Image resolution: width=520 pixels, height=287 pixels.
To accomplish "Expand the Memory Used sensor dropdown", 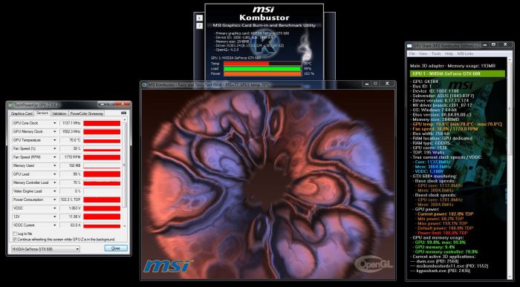I will (55, 165).
